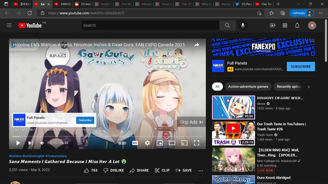Open the YouTube hamburger guide menu

point(9,26)
